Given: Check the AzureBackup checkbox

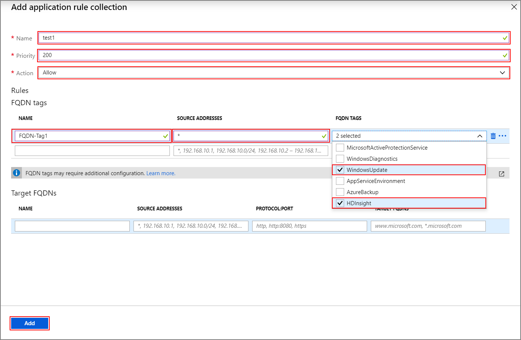Looking at the screenshot, I should tap(340, 192).
